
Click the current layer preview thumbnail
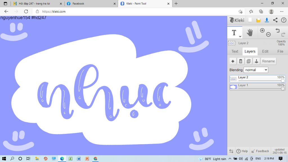point(232,43)
